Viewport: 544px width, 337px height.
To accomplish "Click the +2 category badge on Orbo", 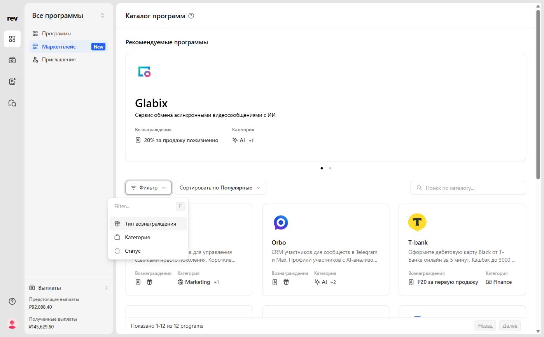I will 333,282.
